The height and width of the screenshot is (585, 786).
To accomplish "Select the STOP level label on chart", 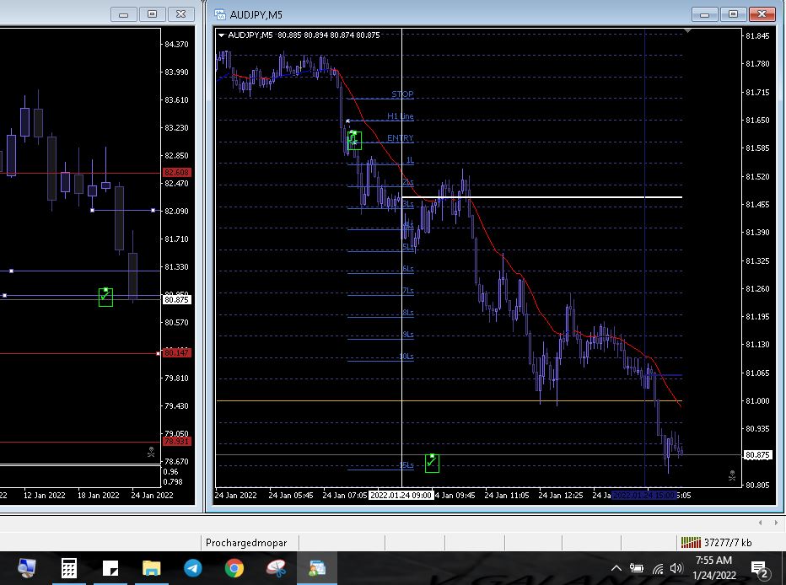I will click(x=402, y=94).
